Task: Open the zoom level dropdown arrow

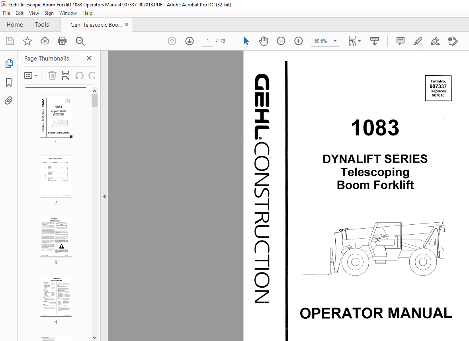Action: pos(335,41)
